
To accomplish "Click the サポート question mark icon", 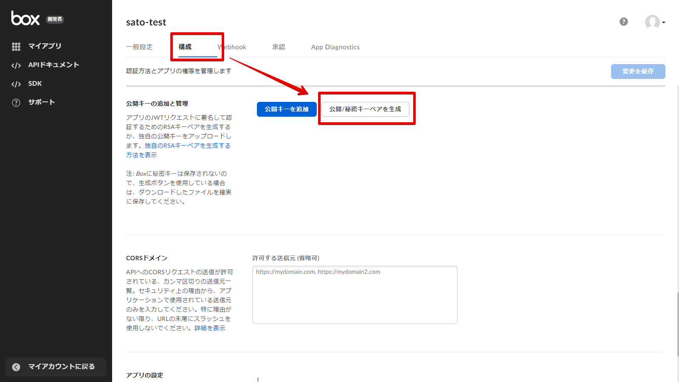I will 16,103.
